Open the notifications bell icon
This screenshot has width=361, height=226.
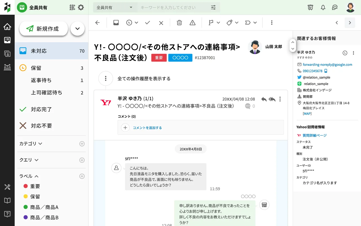(323, 7)
